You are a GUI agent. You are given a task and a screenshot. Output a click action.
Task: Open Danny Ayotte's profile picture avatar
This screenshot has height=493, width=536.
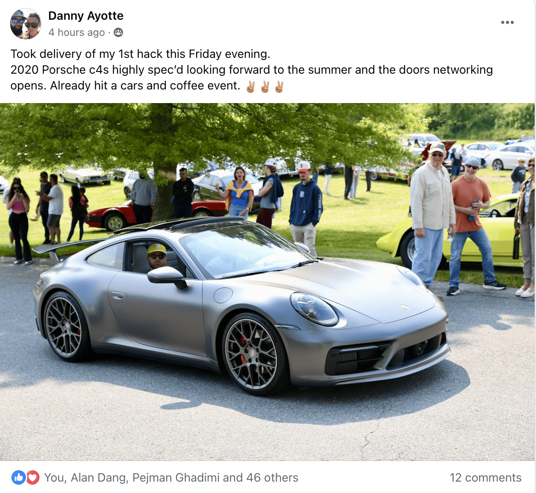[26, 24]
